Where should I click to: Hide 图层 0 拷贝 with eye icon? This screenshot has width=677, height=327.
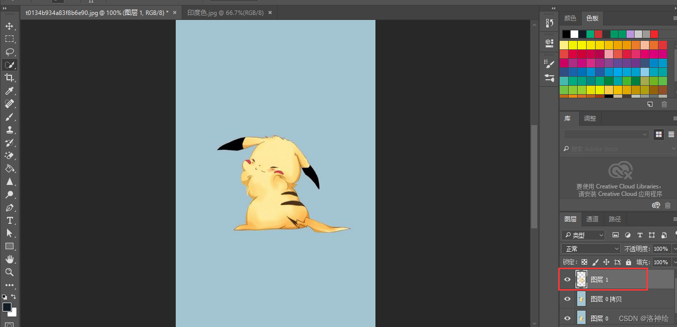567,299
